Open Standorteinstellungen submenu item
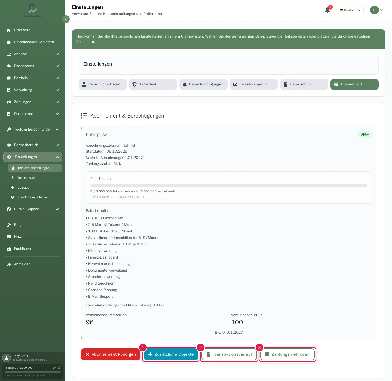The image size is (392, 381). (35, 197)
